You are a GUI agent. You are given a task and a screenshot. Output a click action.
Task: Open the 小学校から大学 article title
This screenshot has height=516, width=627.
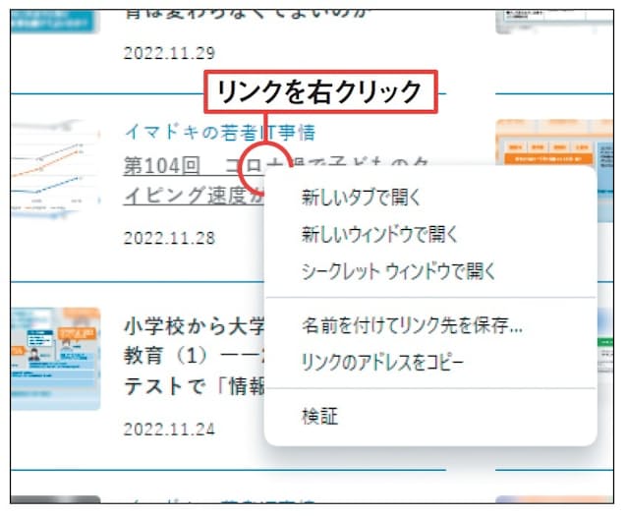194,326
